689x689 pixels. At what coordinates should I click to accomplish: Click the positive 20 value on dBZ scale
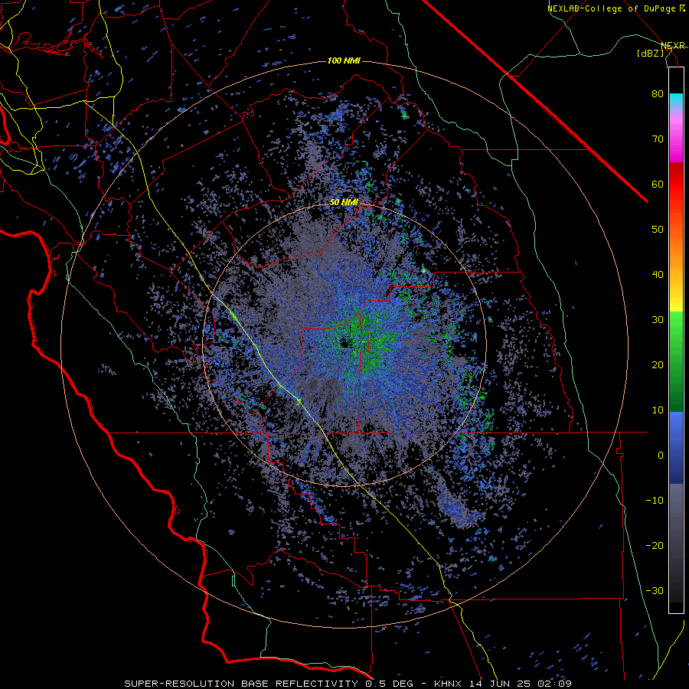coord(658,365)
